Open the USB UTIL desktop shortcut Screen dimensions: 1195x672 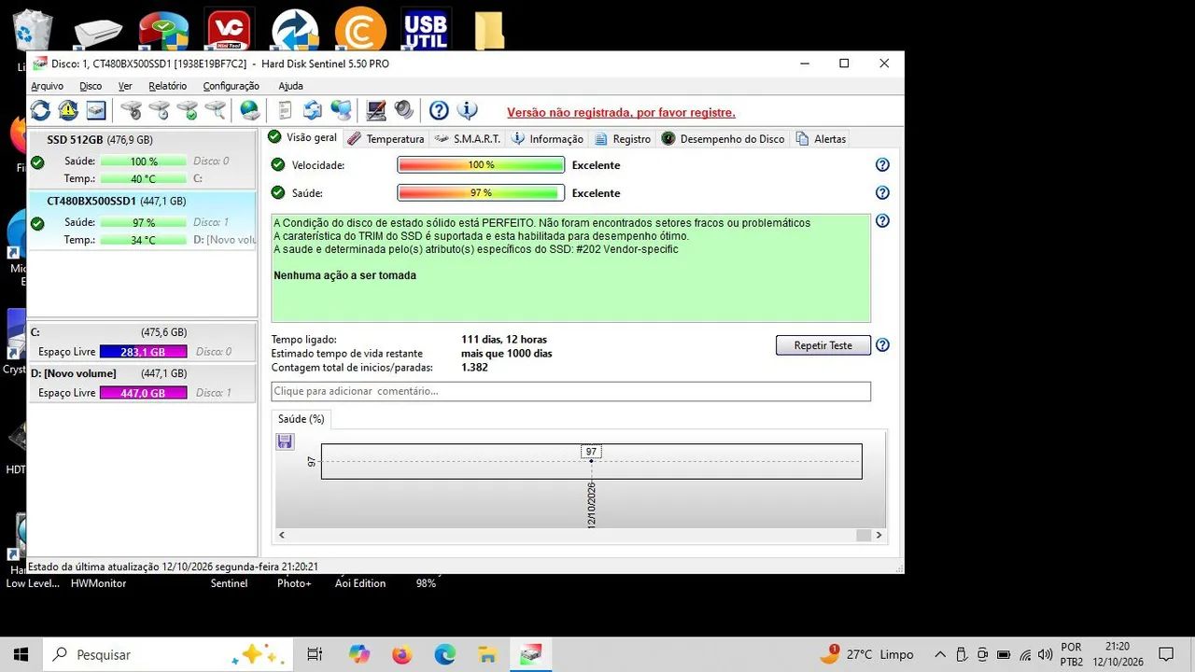click(426, 30)
